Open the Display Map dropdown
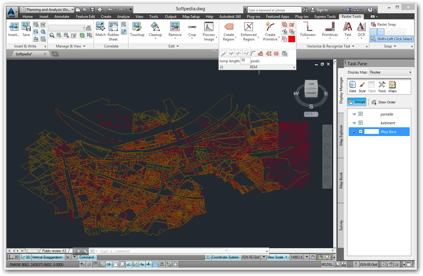 tap(410, 72)
